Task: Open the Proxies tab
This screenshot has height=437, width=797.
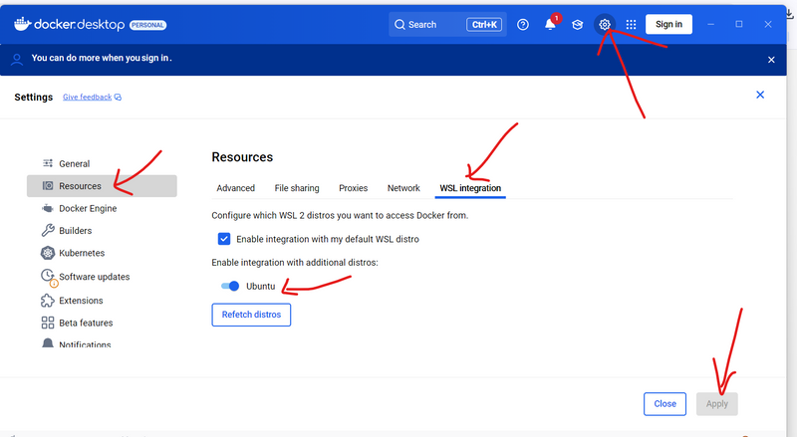Action: [x=353, y=188]
